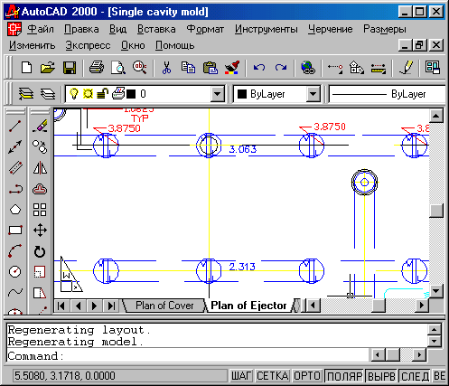The height and width of the screenshot is (386, 449).
Task: Create a new drawing with New icon
Action: coord(26,68)
